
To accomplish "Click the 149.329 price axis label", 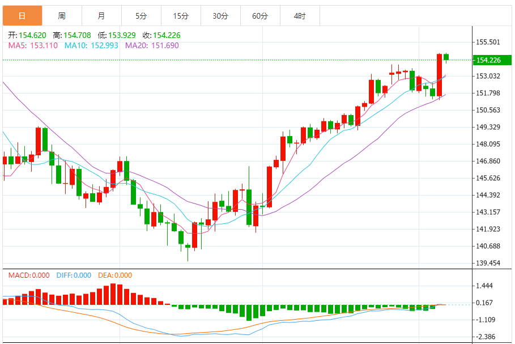I will (x=488, y=127).
